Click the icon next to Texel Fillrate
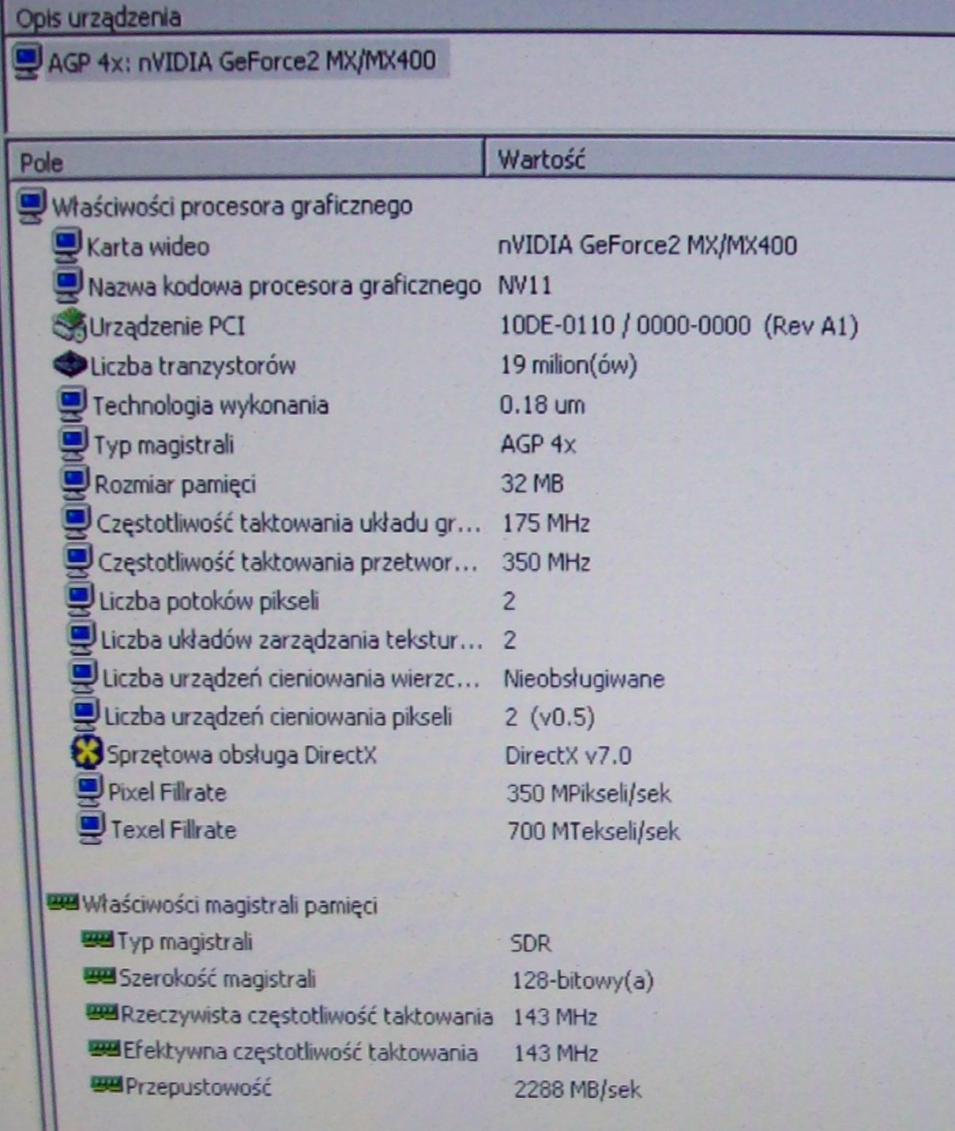The height and width of the screenshot is (1131, 955). [x=92, y=828]
